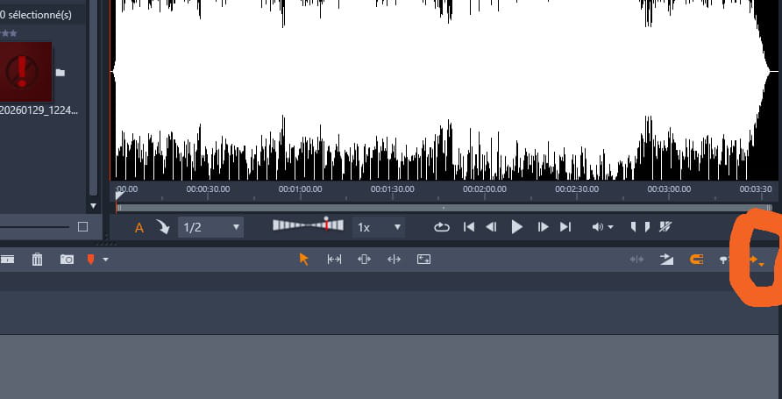Image resolution: width=782 pixels, height=399 pixels.
Task: Set the mark-out point
Action: tap(647, 227)
